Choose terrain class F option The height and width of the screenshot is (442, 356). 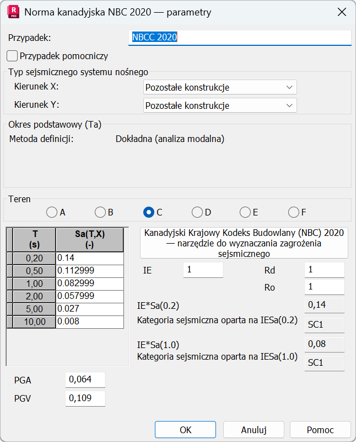tap(294, 212)
